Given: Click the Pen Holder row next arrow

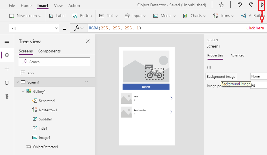Looking at the screenshot, I should (171, 112).
